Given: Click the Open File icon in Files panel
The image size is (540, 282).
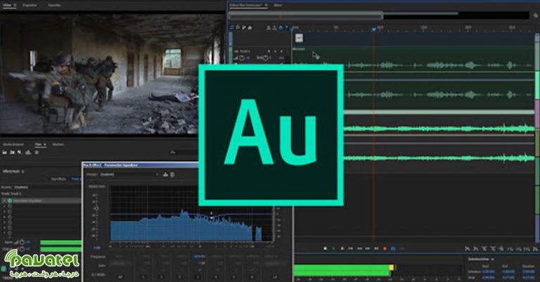Looking at the screenshot, I should click(5, 152).
